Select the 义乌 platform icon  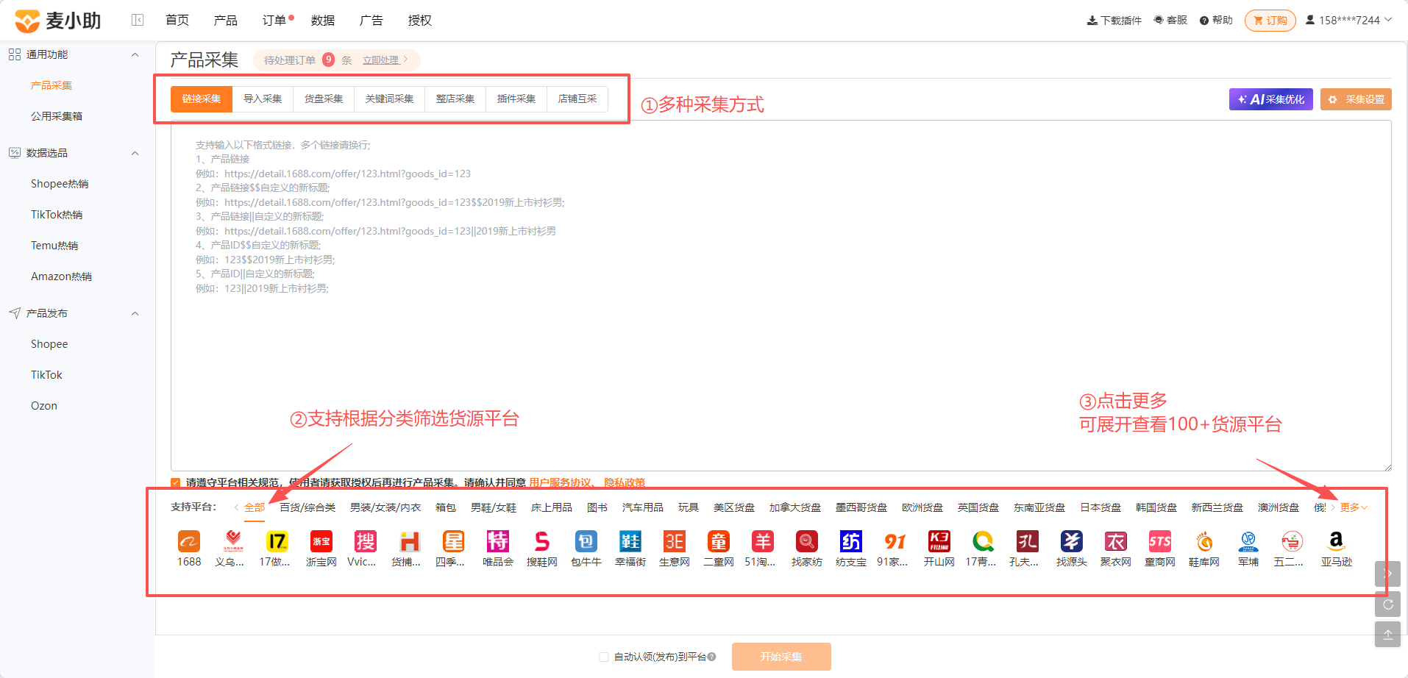(x=233, y=542)
